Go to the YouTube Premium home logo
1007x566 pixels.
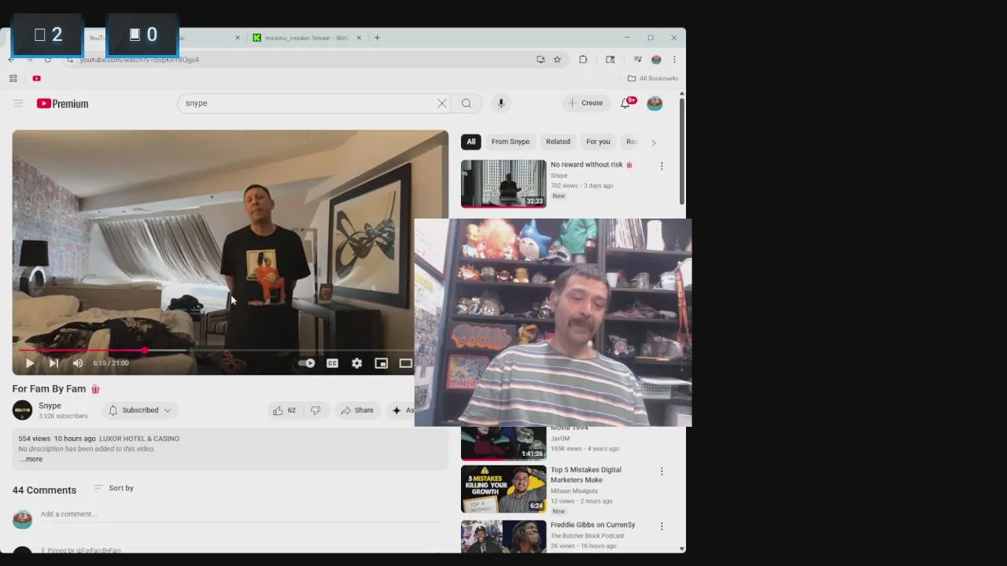click(x=62, y=103)
